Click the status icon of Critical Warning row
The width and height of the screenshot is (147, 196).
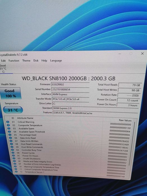pos(8,122)
